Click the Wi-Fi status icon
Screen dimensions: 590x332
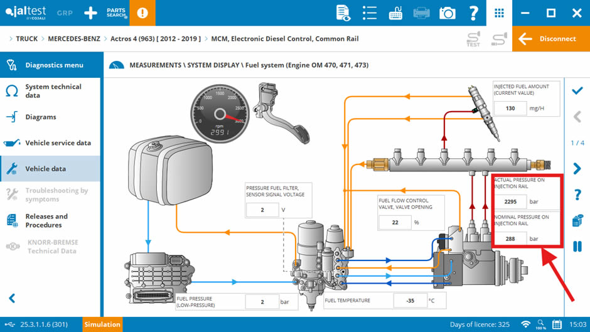point(525,324)
